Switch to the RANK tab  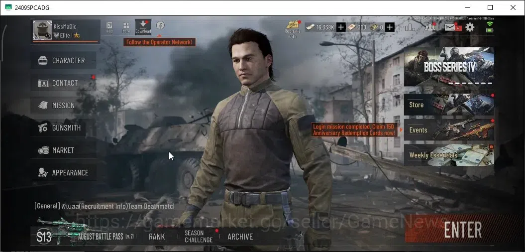(157, 237)
